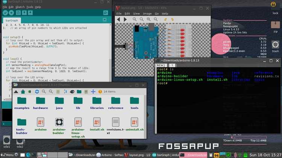The height and width of the screenshot is (158, 282).
Task: Switch to barGraph Arduino taskbar entry
Action: (165, 155)
